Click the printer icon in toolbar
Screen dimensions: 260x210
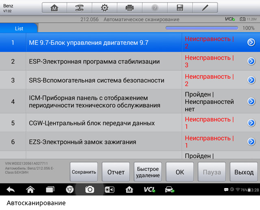(130, 8)
